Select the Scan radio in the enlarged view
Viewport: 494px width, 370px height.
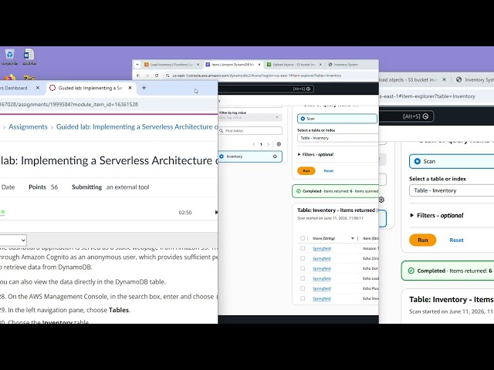tap(417, 161)
